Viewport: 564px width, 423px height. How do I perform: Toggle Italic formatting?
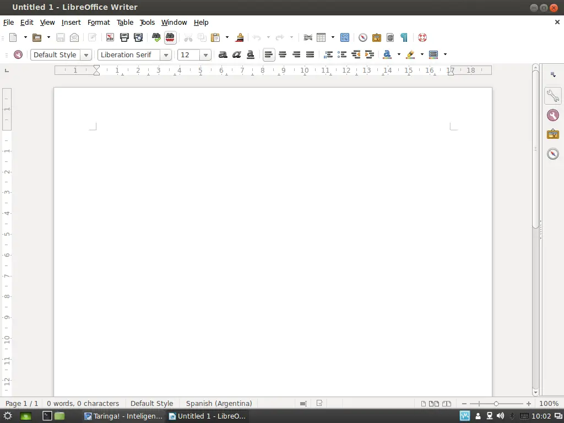coord(237,55)
